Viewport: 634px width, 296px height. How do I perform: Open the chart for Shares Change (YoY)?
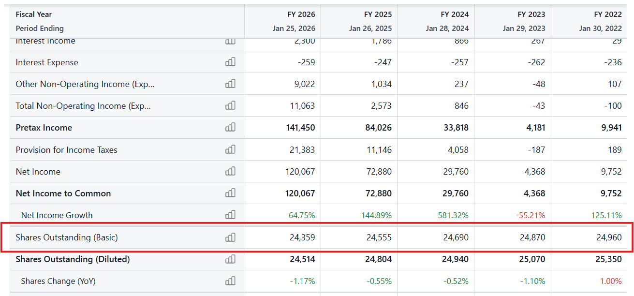[230, 281]
